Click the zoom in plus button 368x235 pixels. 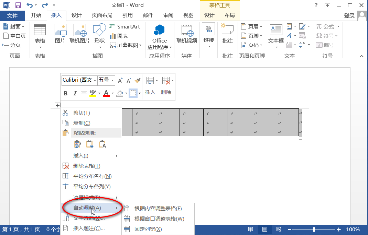[339, 230]
